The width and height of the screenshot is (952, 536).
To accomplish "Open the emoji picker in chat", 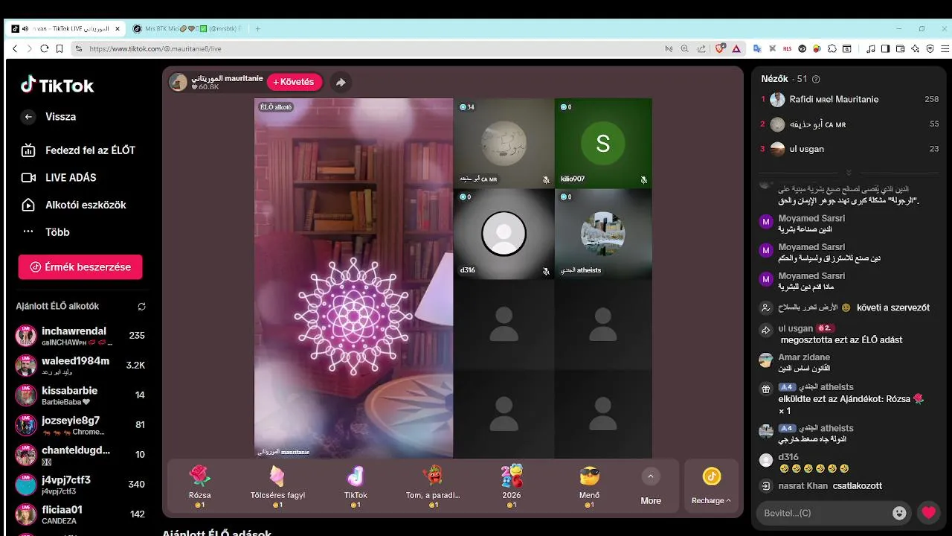I will click(900, 513).
